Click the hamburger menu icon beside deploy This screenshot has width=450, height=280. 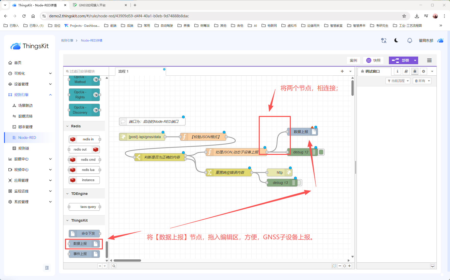point(429,60)
